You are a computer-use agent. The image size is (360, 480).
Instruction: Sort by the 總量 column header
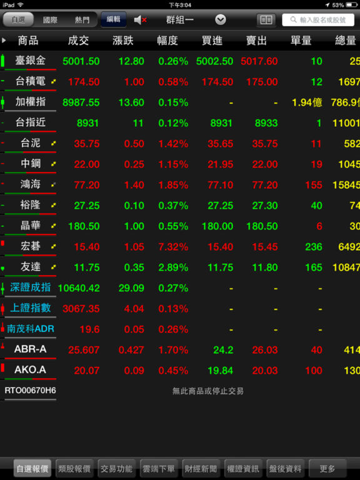pyautogui.click(x=346, y=41)
